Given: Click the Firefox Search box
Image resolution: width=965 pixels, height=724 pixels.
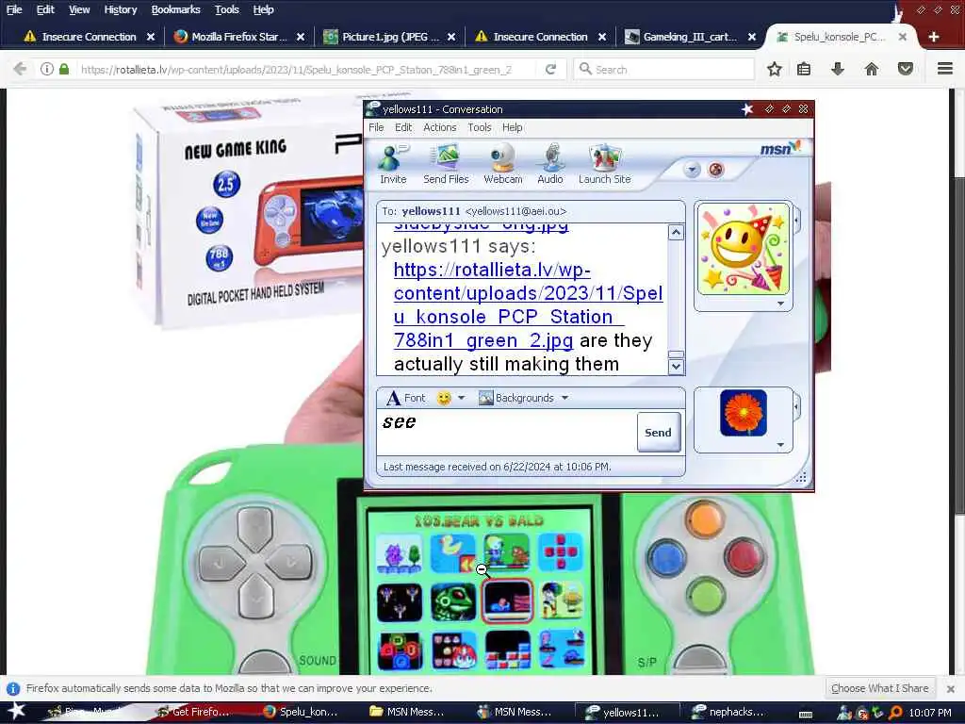Looking at the screenshot, I should click(x=664, y=70).
